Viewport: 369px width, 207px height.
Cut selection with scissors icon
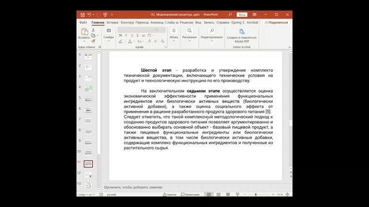tap(93, 30)
